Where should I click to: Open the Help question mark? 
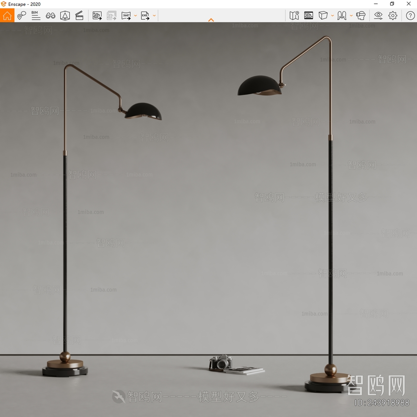click(x=410, y=16)
